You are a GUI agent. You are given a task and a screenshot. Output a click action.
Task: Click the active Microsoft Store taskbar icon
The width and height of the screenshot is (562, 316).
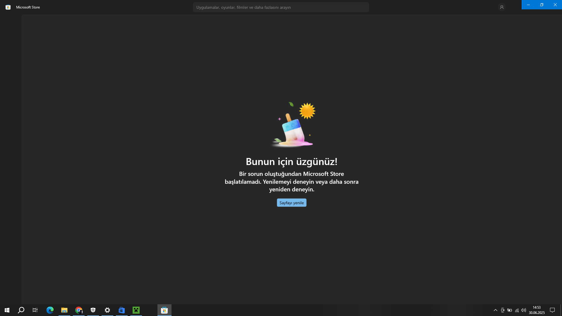point(164,310)
